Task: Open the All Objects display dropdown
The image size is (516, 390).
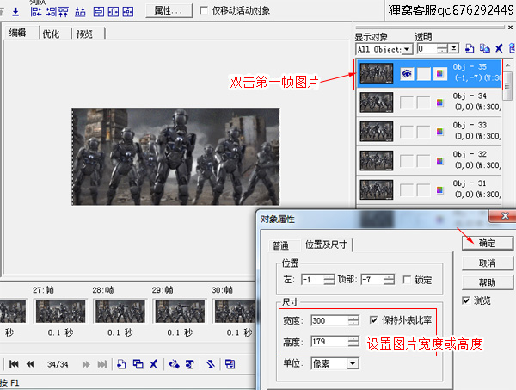Action: point(407,49)
